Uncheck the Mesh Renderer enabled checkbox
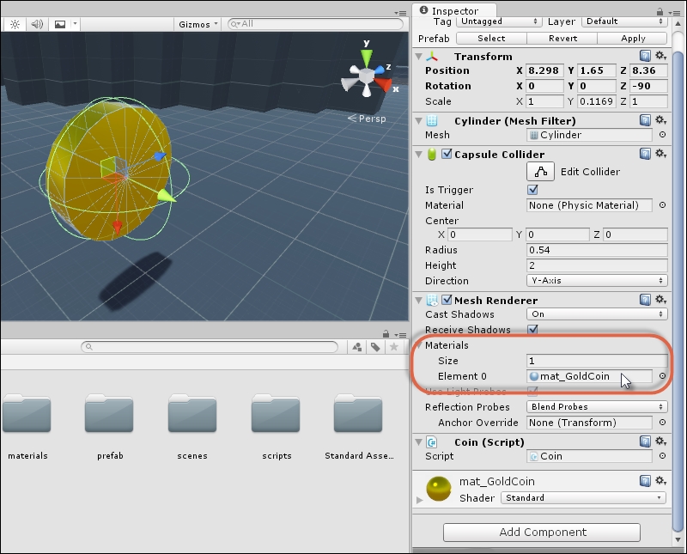687x554 pixels. pos(447,299)
